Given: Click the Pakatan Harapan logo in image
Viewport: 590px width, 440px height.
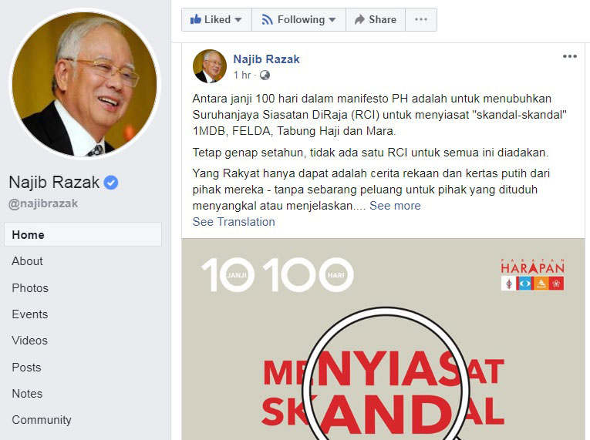Looking at the screenshot, I should [x=532, y=274].
